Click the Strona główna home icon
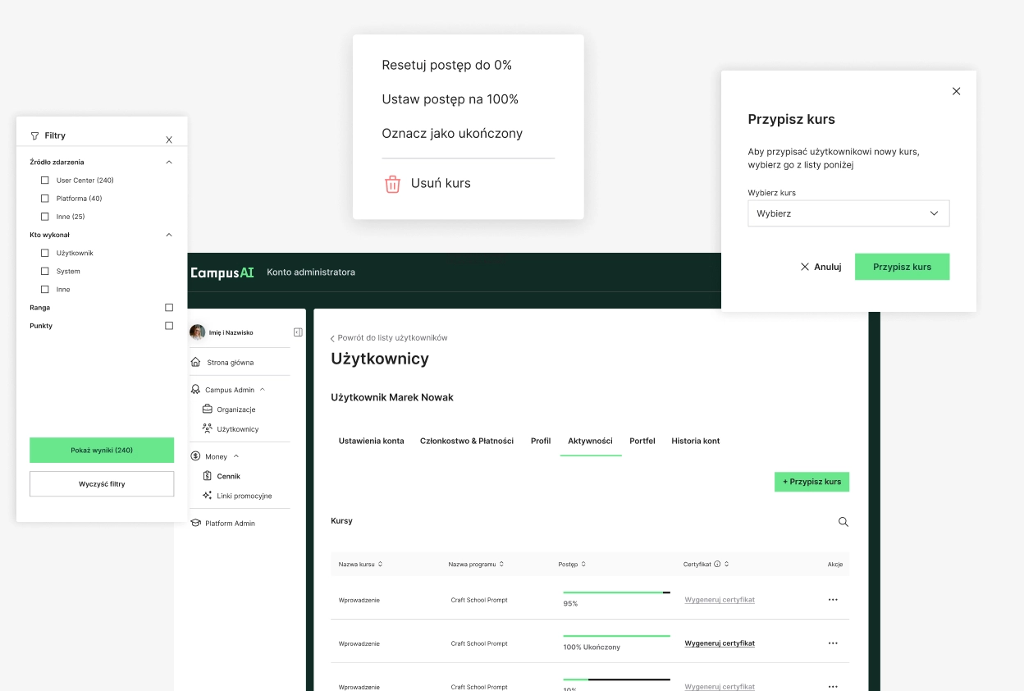 click(195, 362)
